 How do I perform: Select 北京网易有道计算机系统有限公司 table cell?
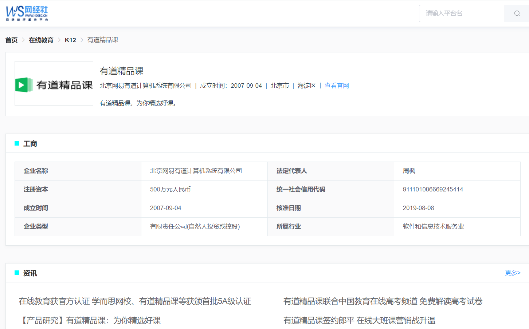[x=204, y=171]
